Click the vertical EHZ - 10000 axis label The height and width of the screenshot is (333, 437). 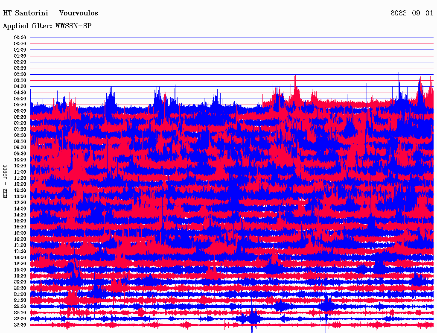coord(6,181)
